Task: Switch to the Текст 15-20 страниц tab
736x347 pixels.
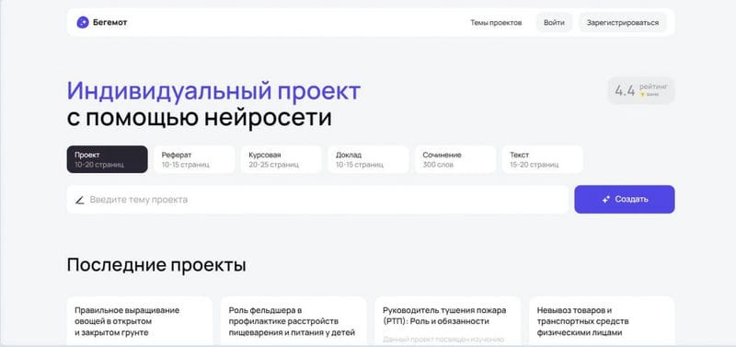Action: [x=542, y=159]
